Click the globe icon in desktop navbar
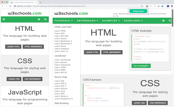 click(163, 21)
